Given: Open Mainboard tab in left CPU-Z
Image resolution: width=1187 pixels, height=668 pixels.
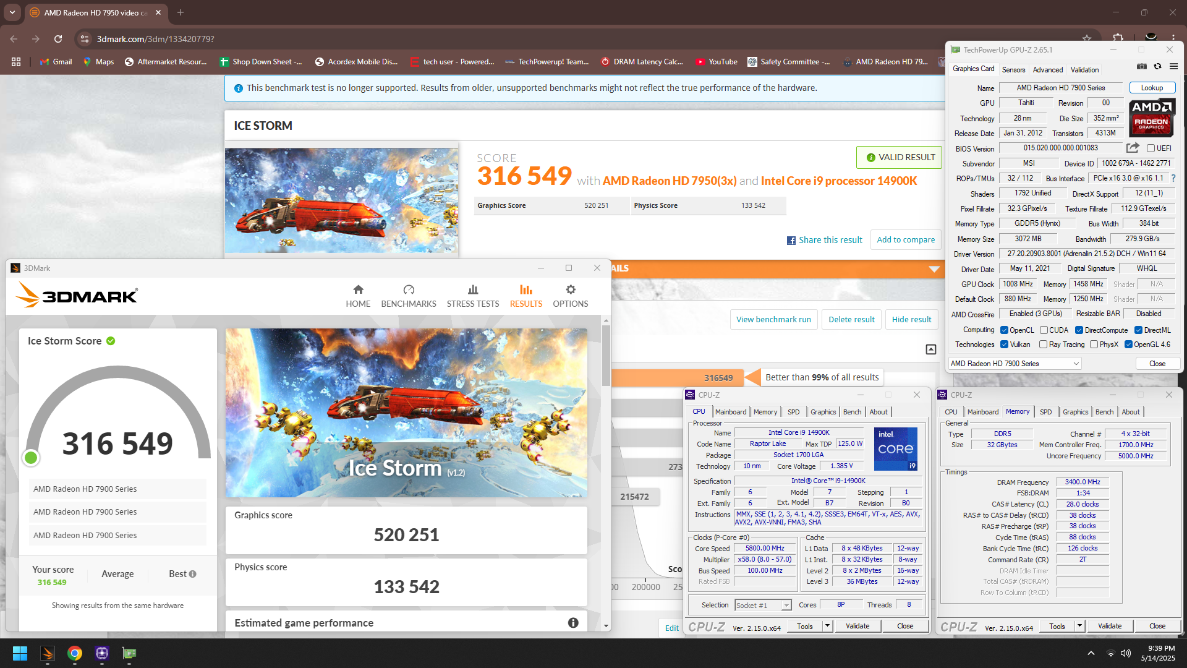Looking at the screenshot, I should click(731, 412).
